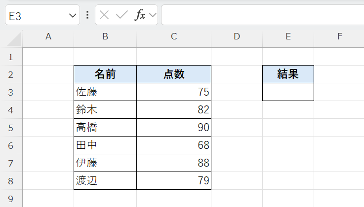The height and width of the screenshot is (207, 364).
Task: Select the cell containing 渡辺
Action: [105, 181]
